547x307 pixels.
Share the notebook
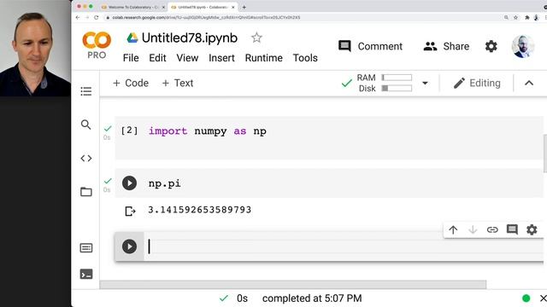[x=446, y=46]
